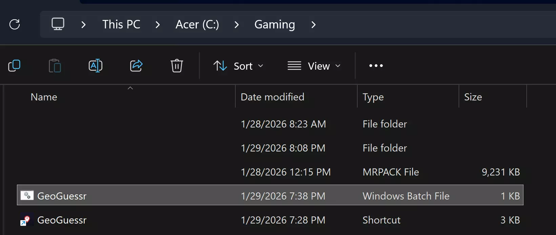
Task: Expand chevron after Gaming breadcrumb
Action: [x=313, y=24]
